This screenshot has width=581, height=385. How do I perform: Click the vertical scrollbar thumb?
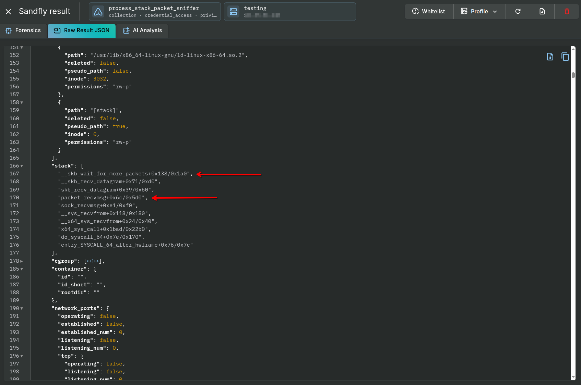click(x=573, y=75)
